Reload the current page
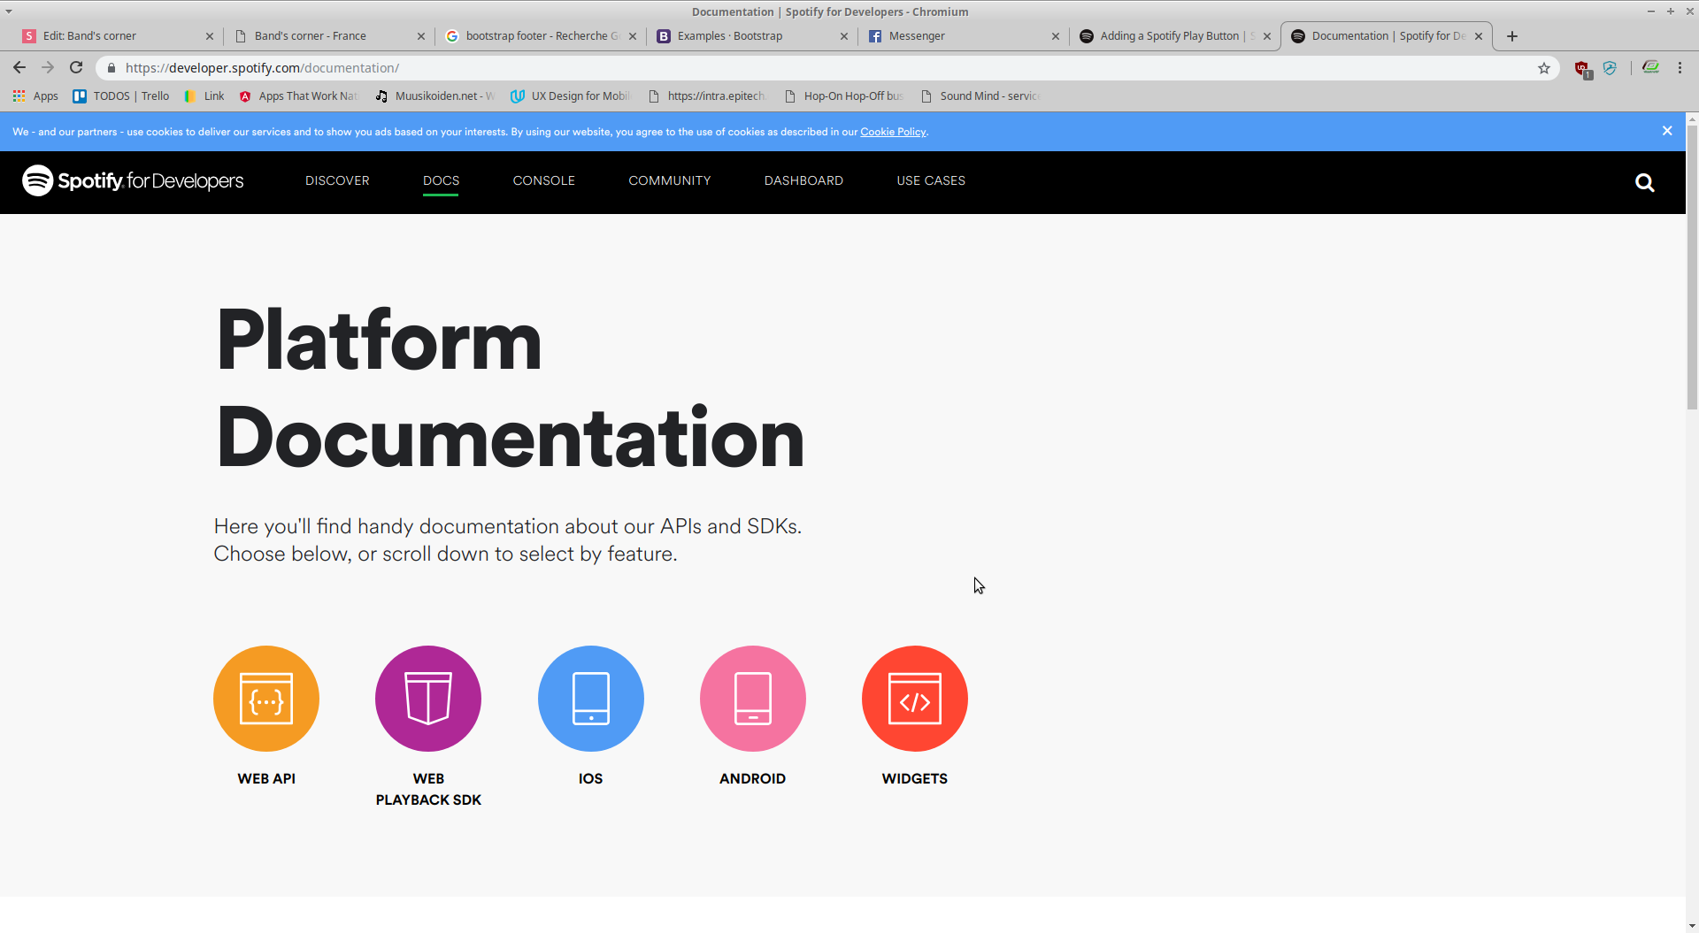 (x=76, y=67)
